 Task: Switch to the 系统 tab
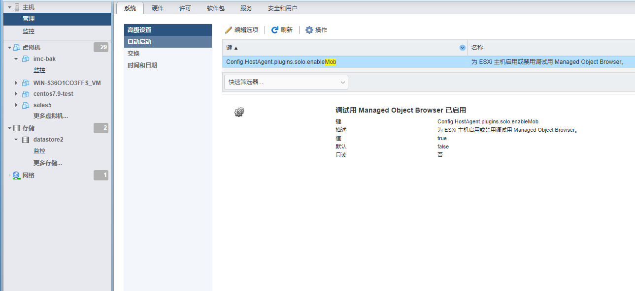(x=130, y=8)
